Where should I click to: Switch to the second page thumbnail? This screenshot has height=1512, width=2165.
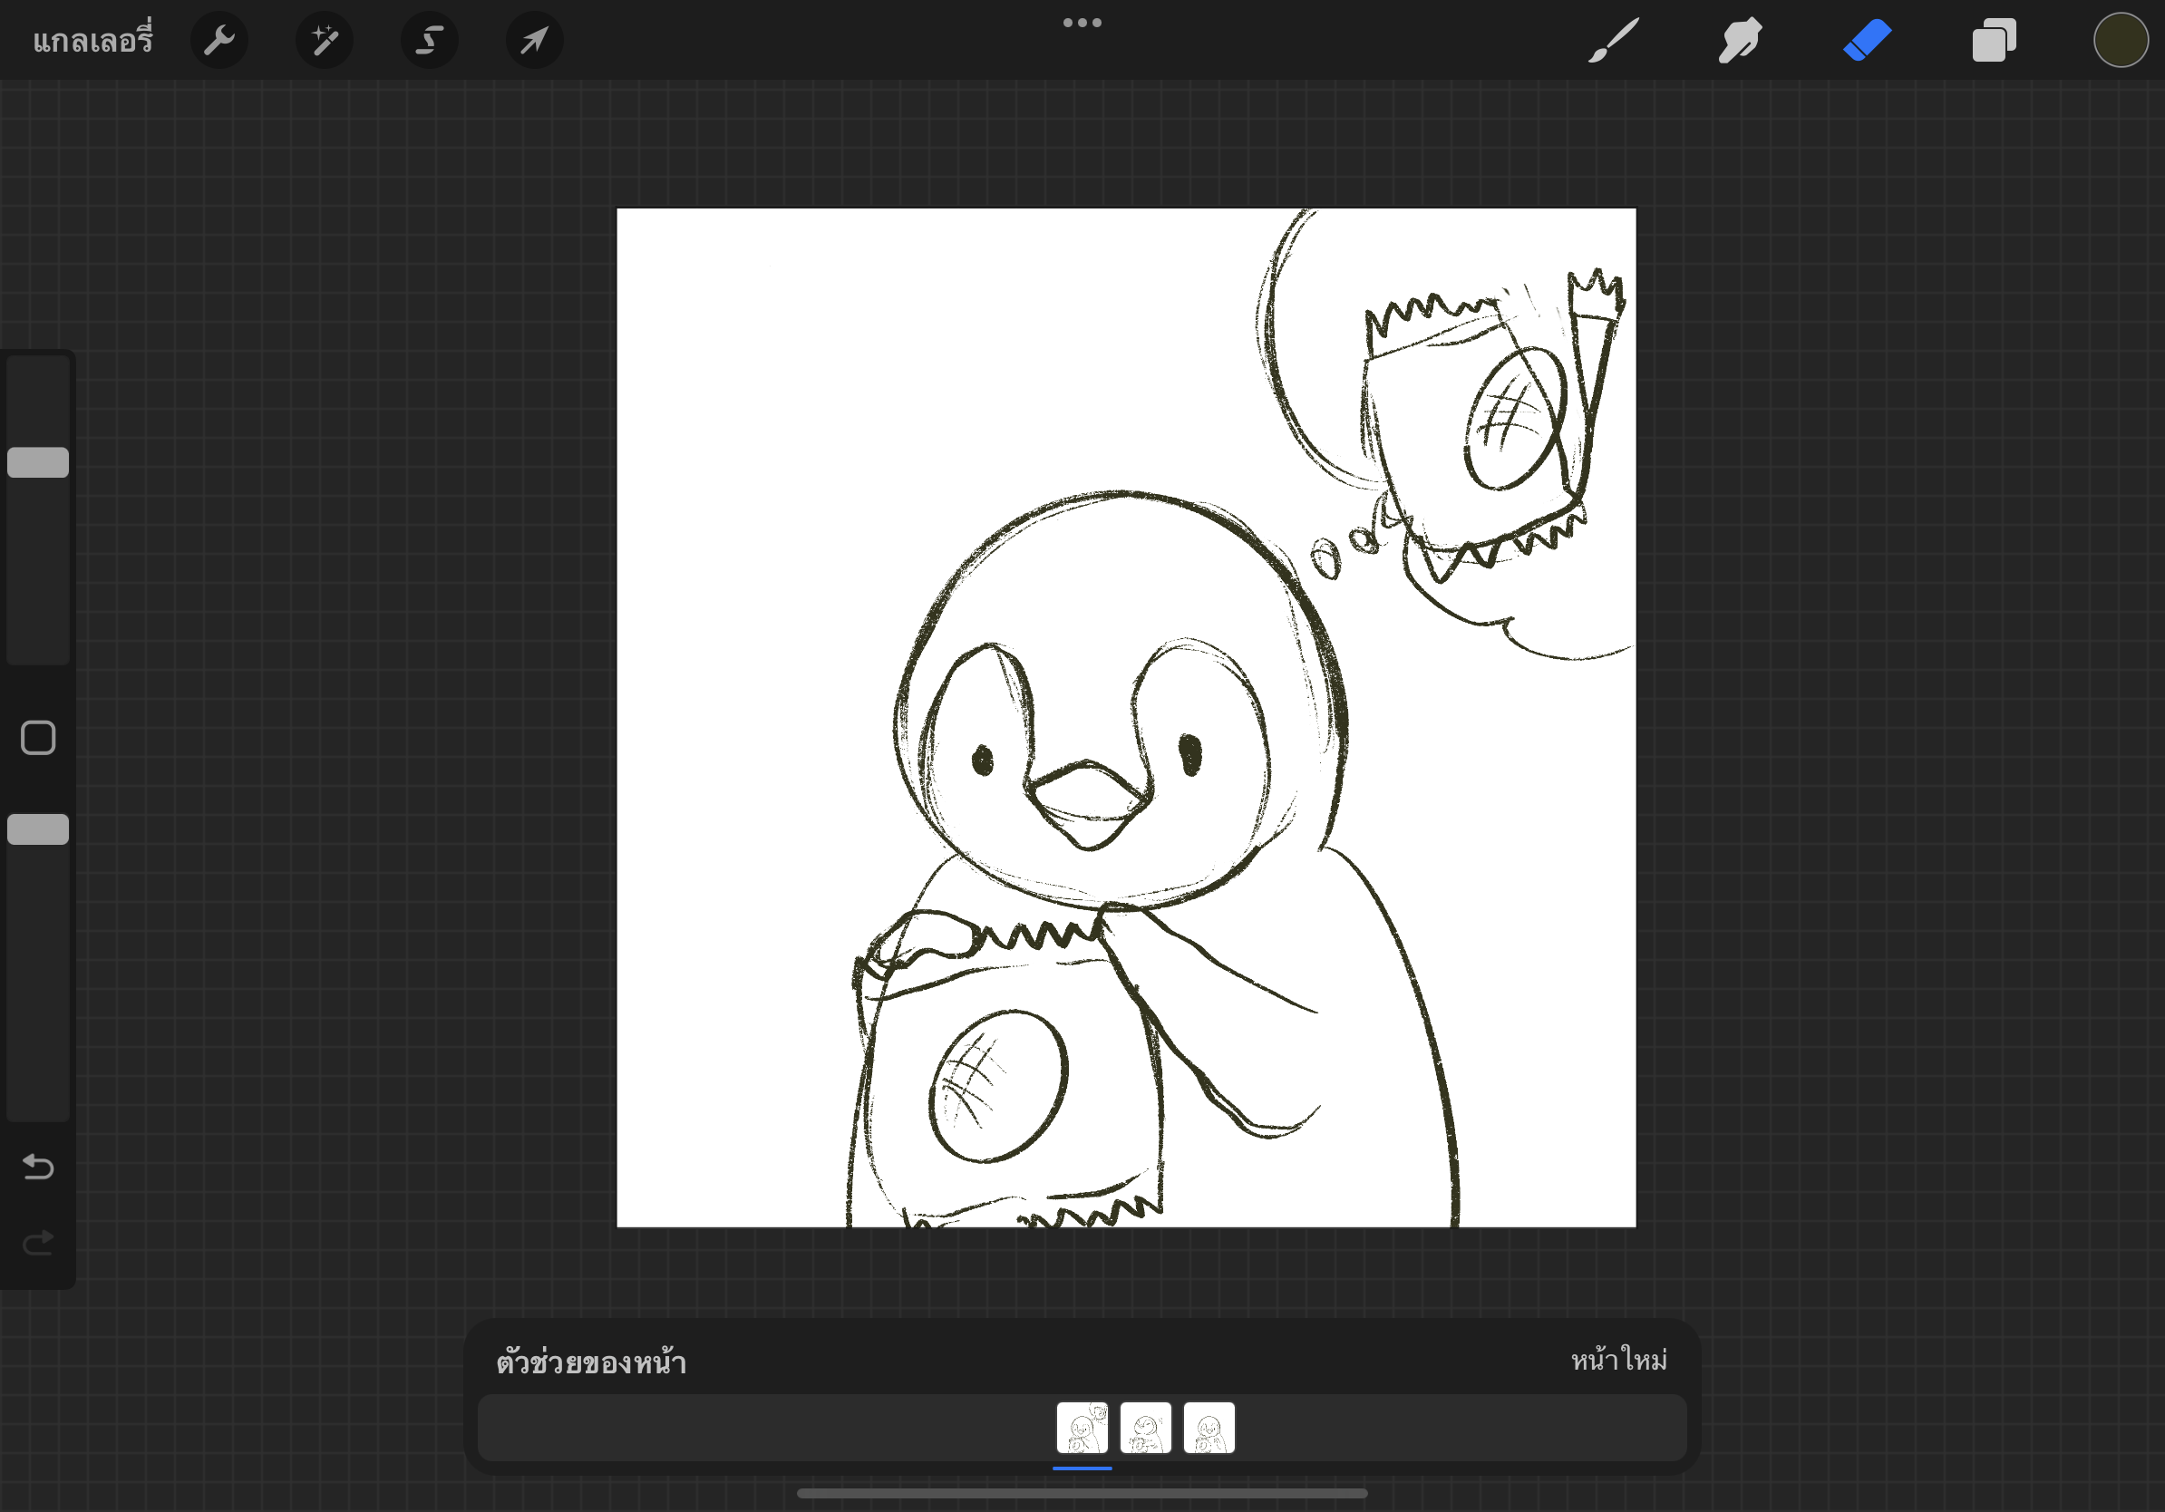click(x=1146, y=1427)
